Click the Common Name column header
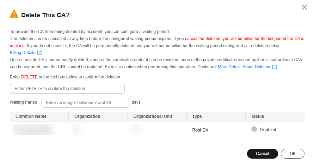 [31, 116]
